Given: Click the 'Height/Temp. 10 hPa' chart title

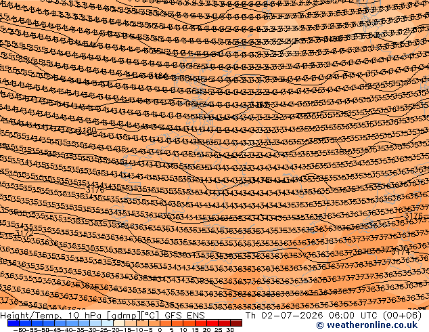Looking at the screenshot, I should tap(52, 316).
